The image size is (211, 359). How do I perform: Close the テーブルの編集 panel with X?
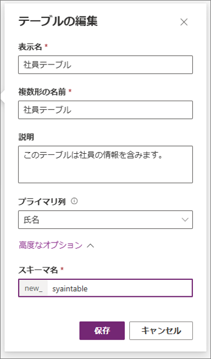(x=184, y=22)
